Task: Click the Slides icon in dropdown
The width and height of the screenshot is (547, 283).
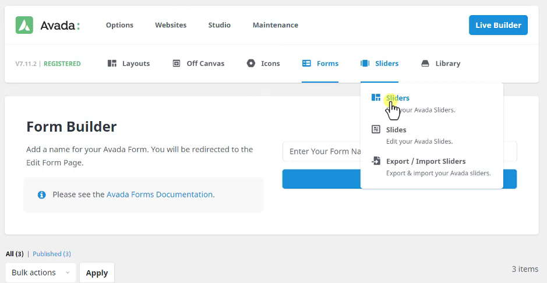Action: coord(376,130)
